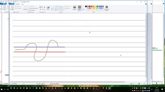Pick the Right triangle shape

point(52,8)
